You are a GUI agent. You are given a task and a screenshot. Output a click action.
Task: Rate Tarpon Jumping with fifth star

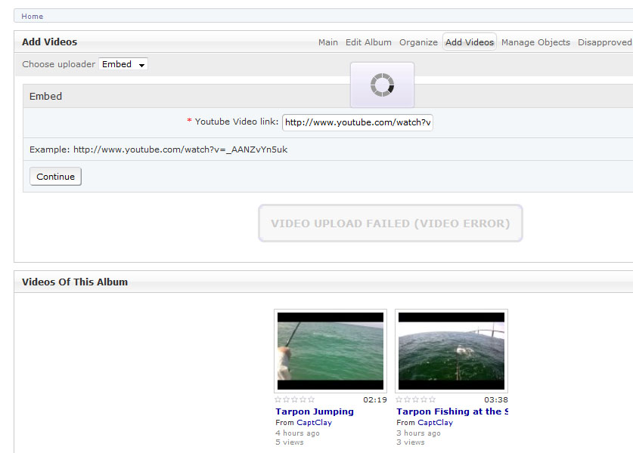coord(311,399)
